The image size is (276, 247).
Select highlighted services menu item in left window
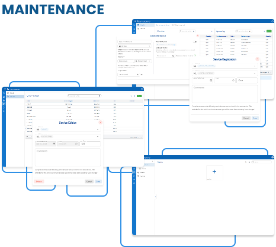pos(15,97)
